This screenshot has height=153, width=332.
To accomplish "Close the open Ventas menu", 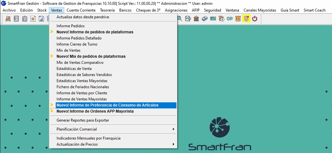I will 57,10.
